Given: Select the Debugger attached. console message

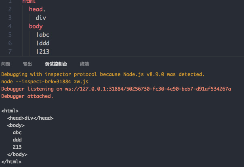Looking at the screenshot, I should [x=27, y=96].
